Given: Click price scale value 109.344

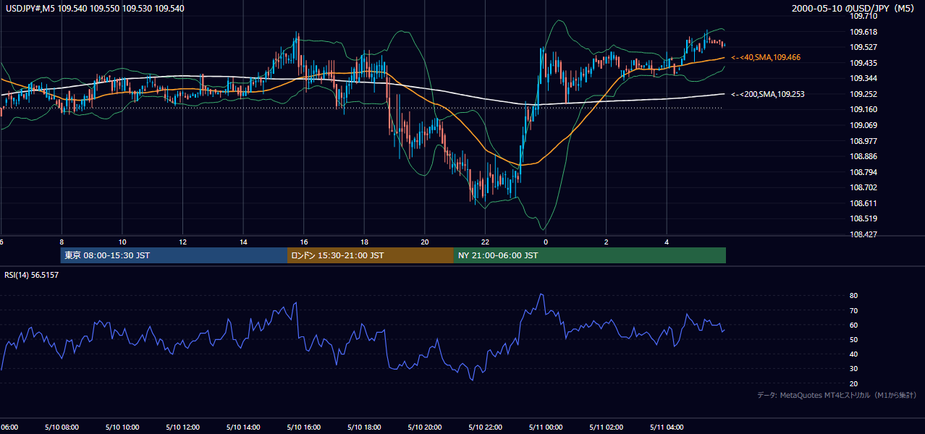Looking at the screenshot, I should 863,78.
